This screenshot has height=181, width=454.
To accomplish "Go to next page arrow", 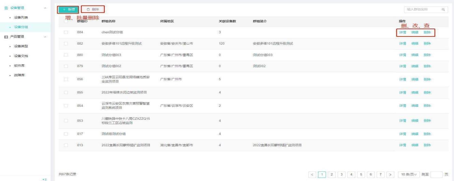I will pyautogui.click(x=390, y=174).
